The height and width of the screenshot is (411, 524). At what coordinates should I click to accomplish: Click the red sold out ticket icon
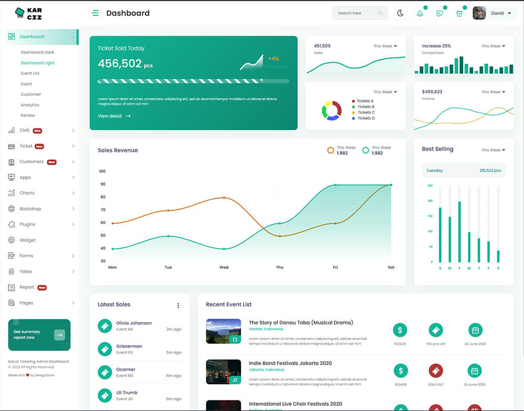point(435,371)
